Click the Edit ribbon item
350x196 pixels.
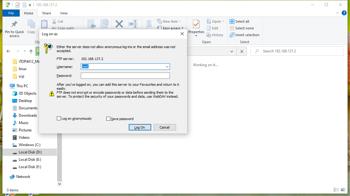[212, 28]
